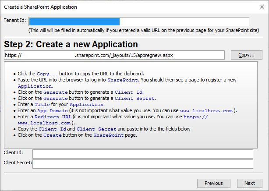Click 'Paste the URL into the browser' instruction
The width and height of the screenshot is (269, 191).
127,83
